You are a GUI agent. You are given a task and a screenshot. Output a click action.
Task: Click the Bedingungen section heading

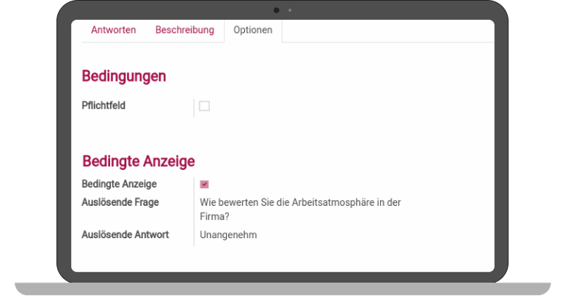pyautogui.click(x=123, y=76)
